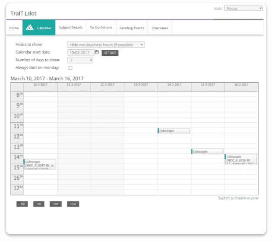Click the TraIT Ldot title
The height and width of the screenshot is (242, 272).
pyautogui.click(x=23, y=13)
